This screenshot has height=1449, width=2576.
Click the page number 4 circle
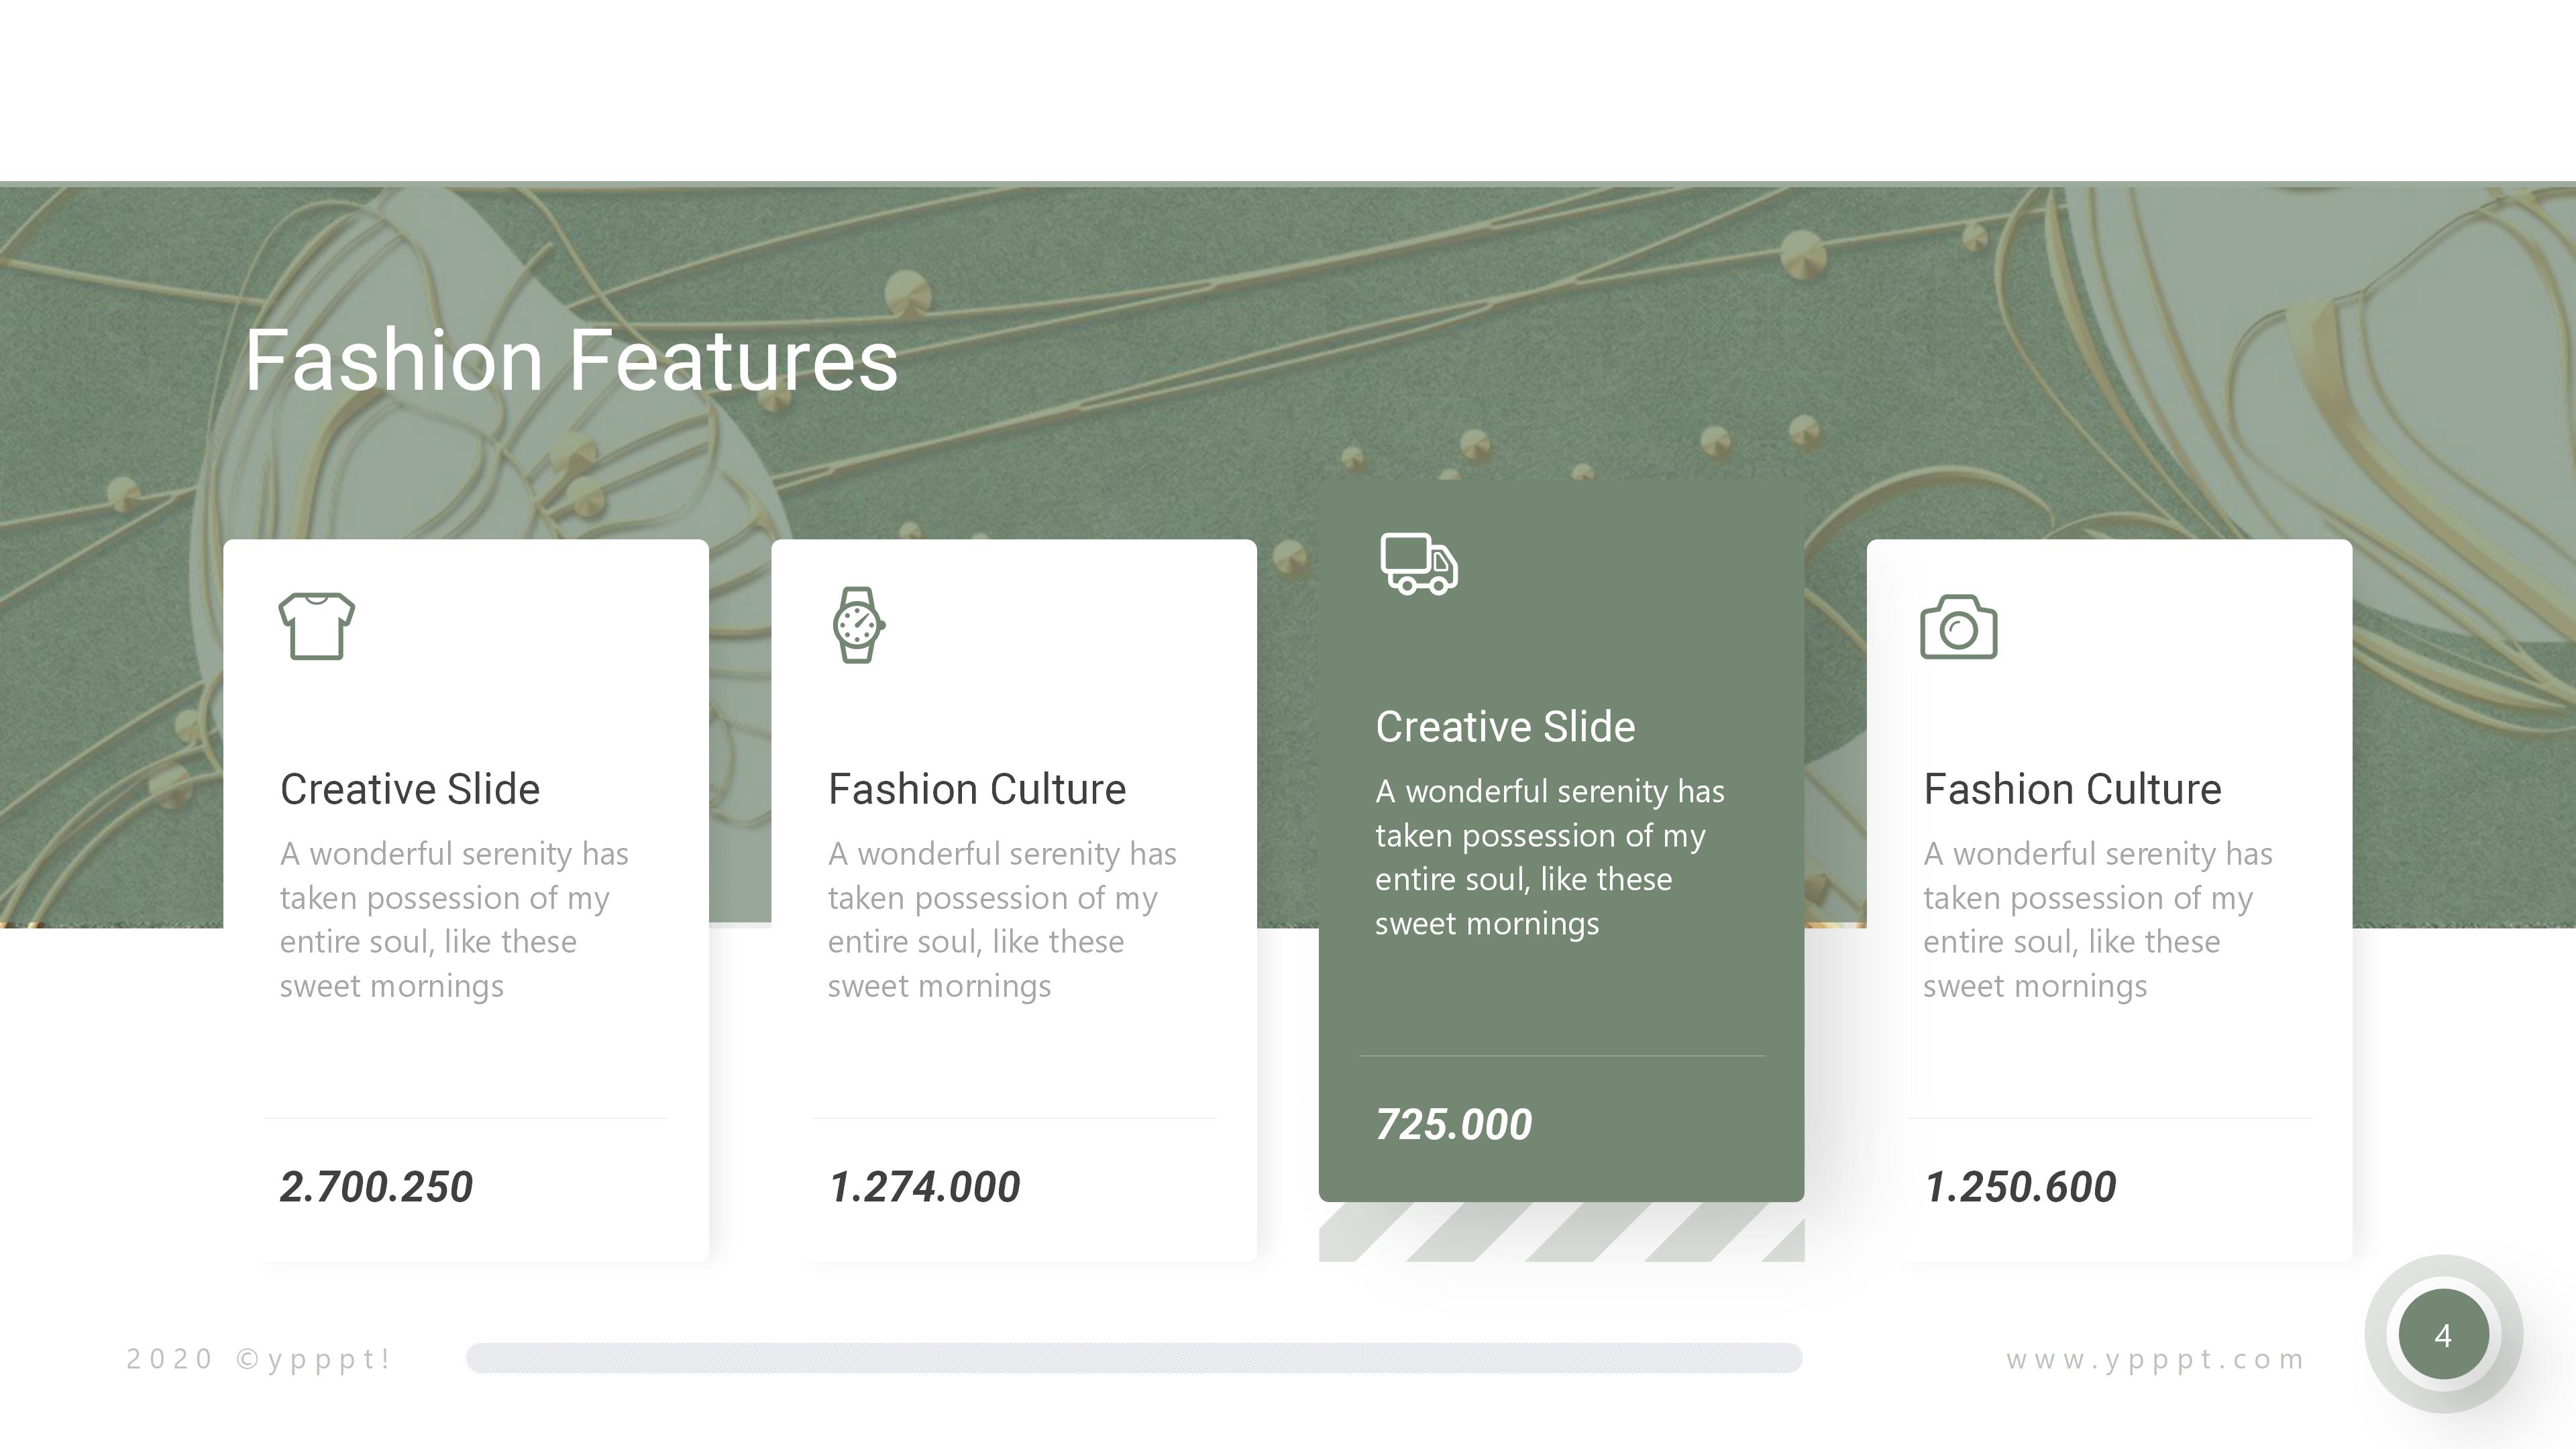[2442, 1334]
